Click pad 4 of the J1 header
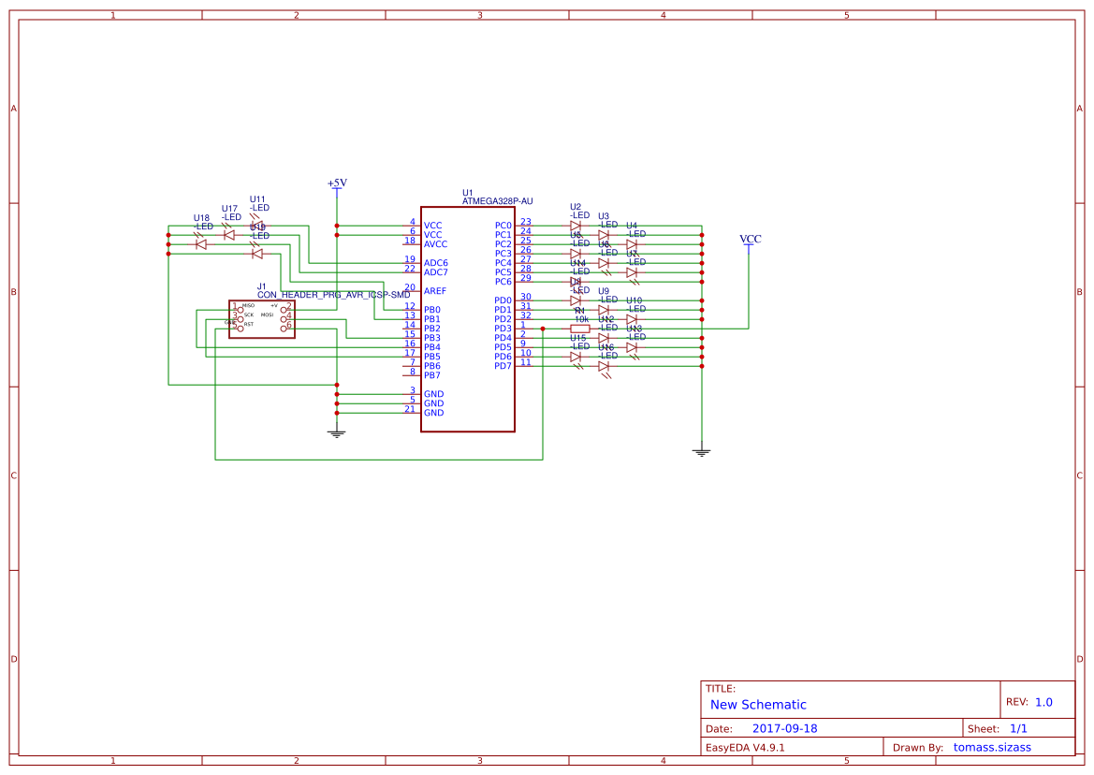 click(284, 319)
